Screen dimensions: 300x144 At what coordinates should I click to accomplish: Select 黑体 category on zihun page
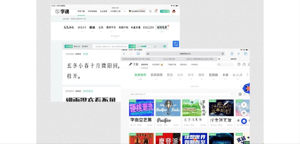click(x=92, y=28)
